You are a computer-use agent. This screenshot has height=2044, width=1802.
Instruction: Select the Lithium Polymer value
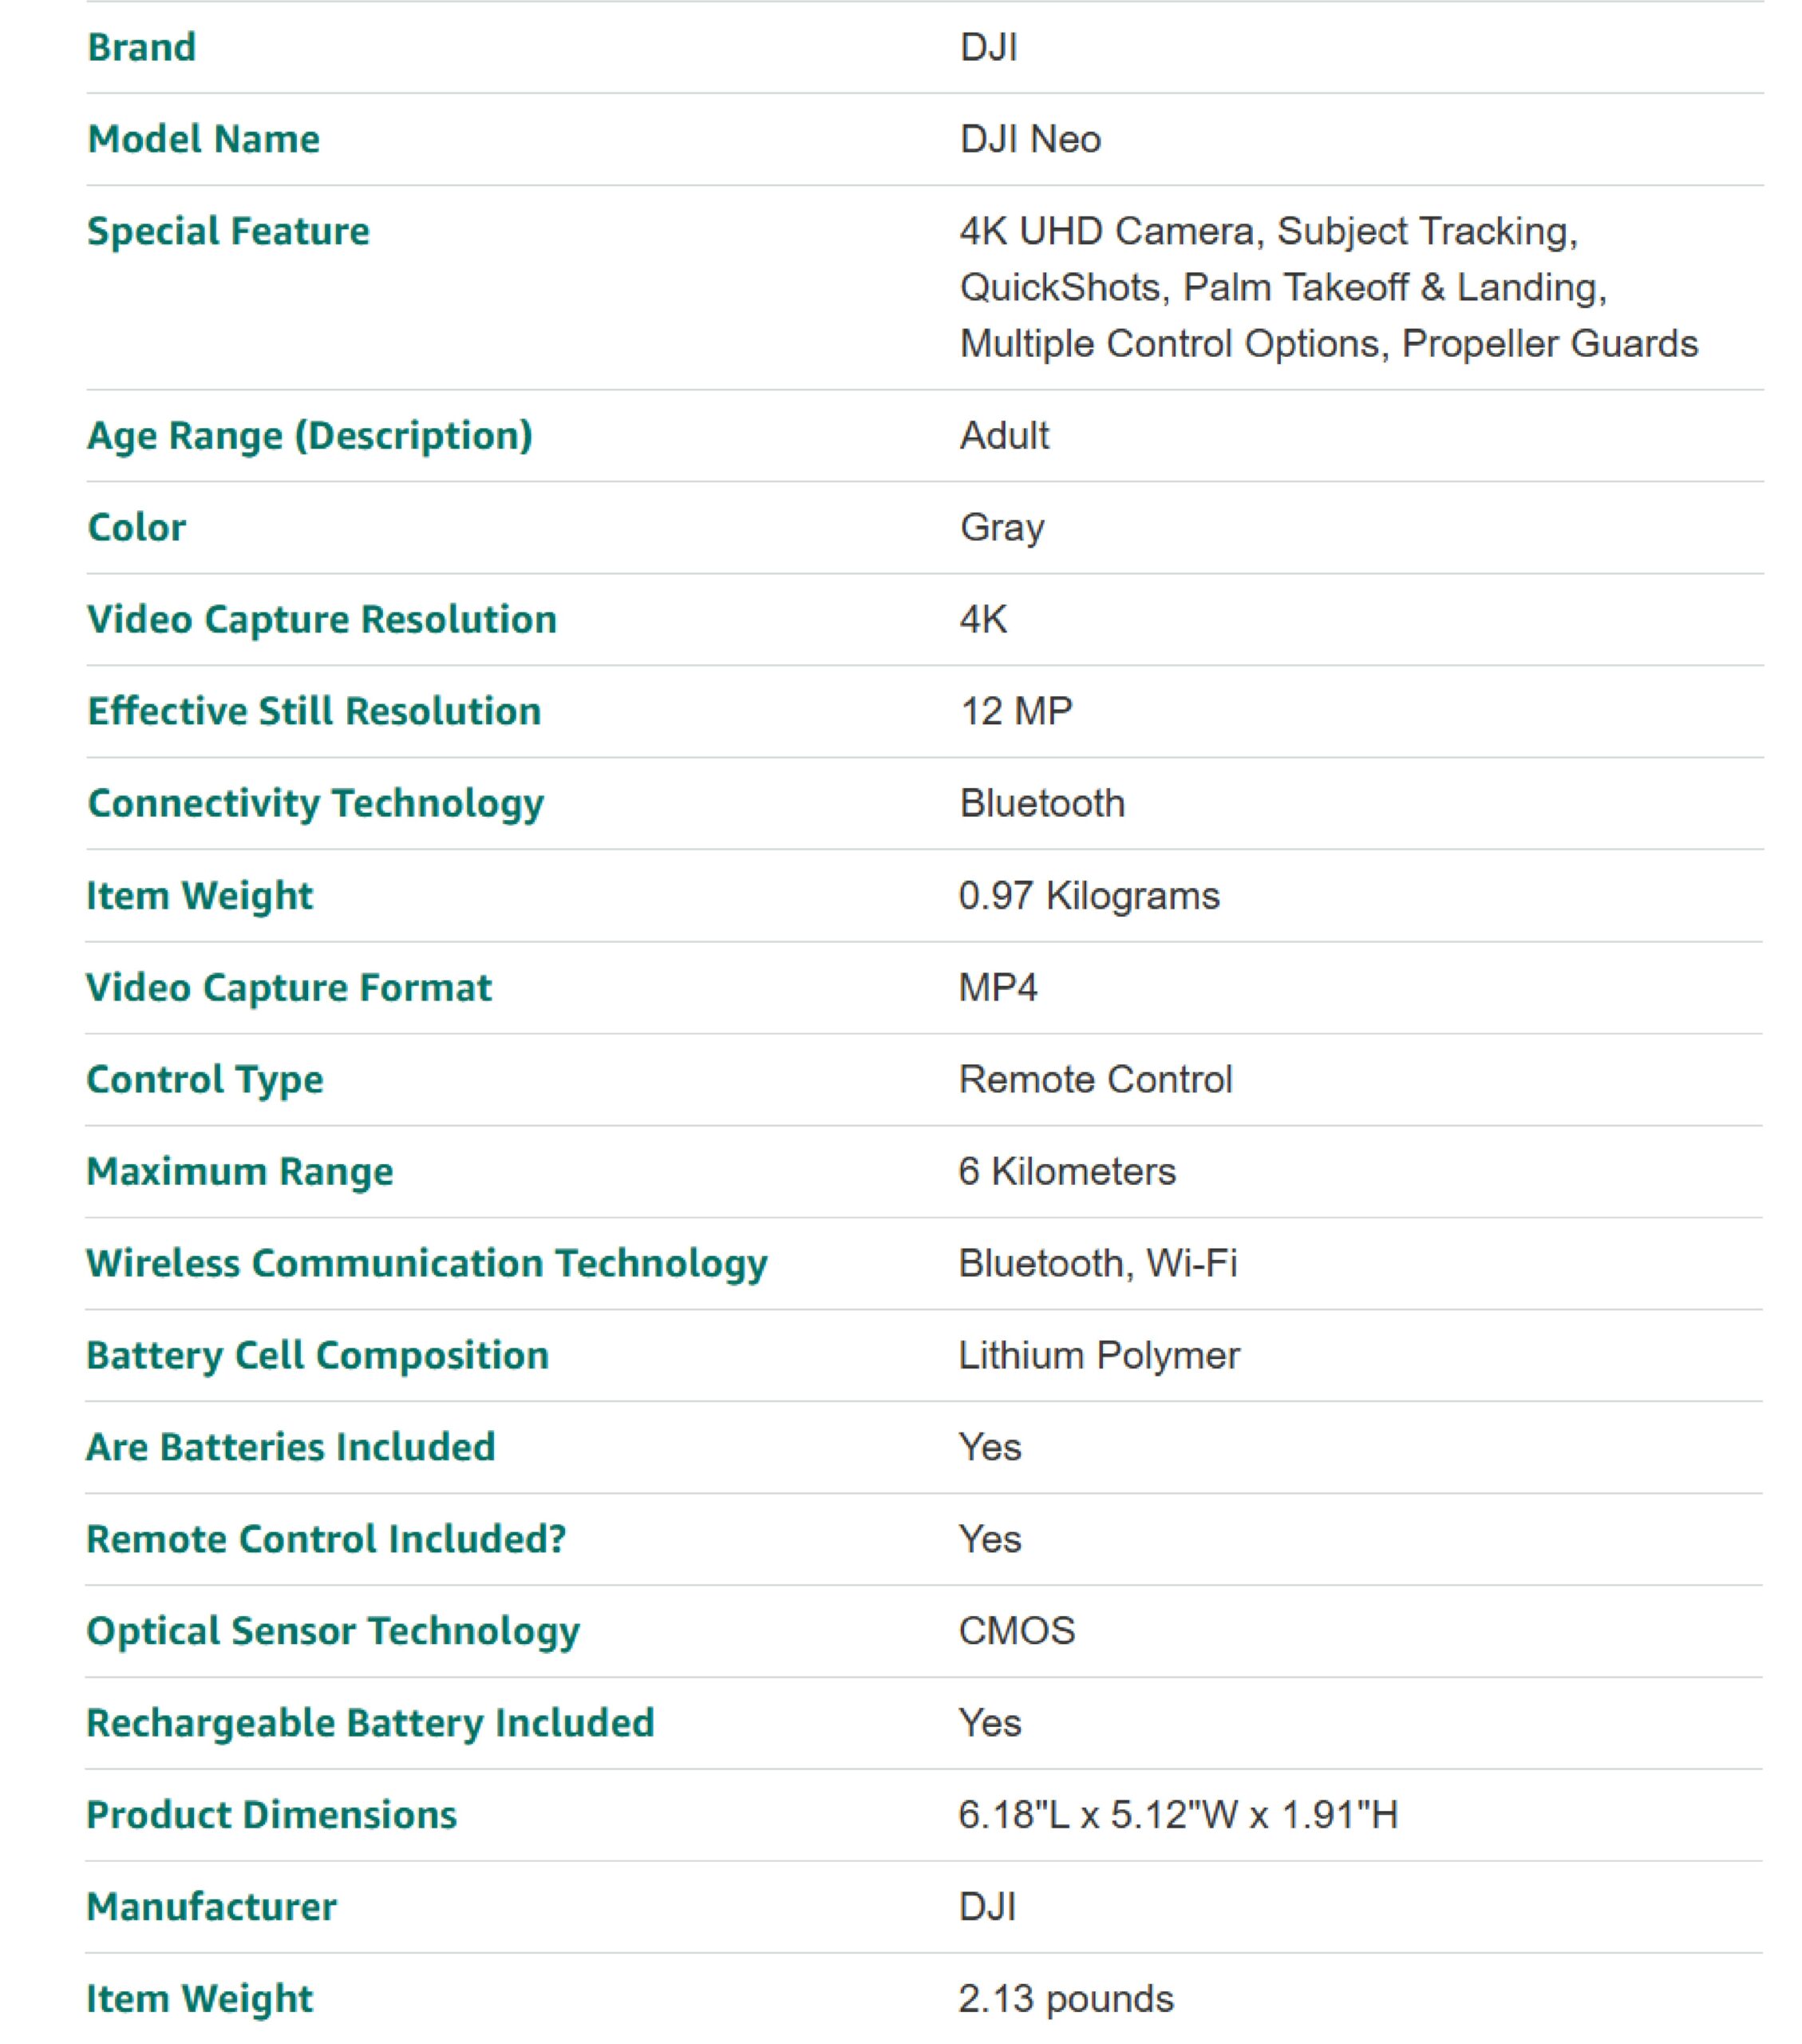coord(1098,1356)
